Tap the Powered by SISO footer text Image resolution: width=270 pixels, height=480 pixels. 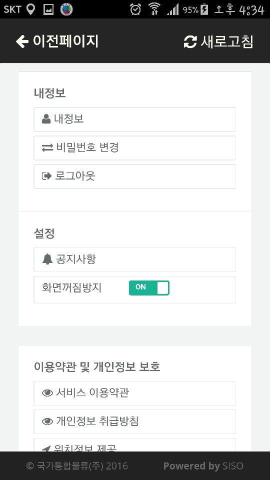coord(203,466)
